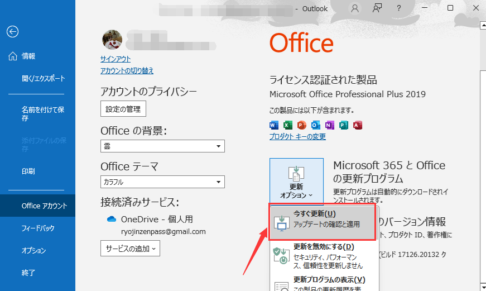The height and width of the screenshot is (291, 486).
Task: Click the Word product icon
Action: click(274, 125)
